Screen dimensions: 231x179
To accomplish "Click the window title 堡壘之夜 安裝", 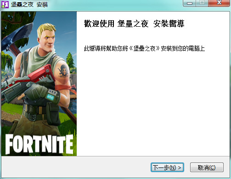I will tap(29, 5).
